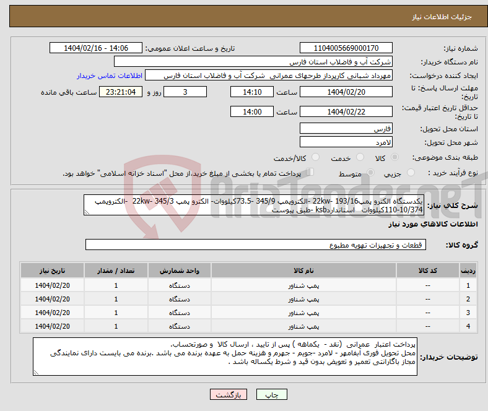Click the کد کالا column header

tap(428, 270)
